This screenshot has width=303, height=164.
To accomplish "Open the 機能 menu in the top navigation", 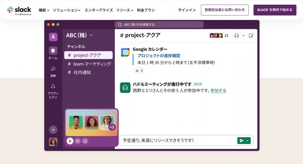I will coord(43,10).
